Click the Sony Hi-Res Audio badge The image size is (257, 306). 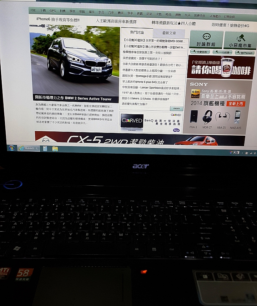195,94
